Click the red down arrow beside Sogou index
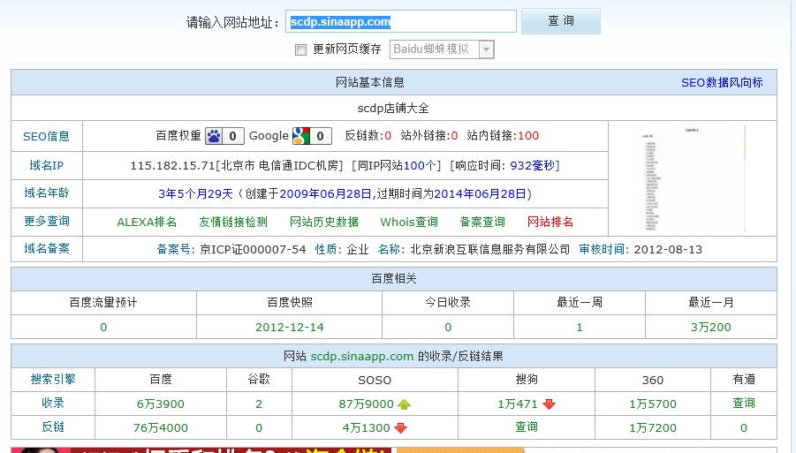The height and width of the screenshot is (453, 796). click(549, 404)
